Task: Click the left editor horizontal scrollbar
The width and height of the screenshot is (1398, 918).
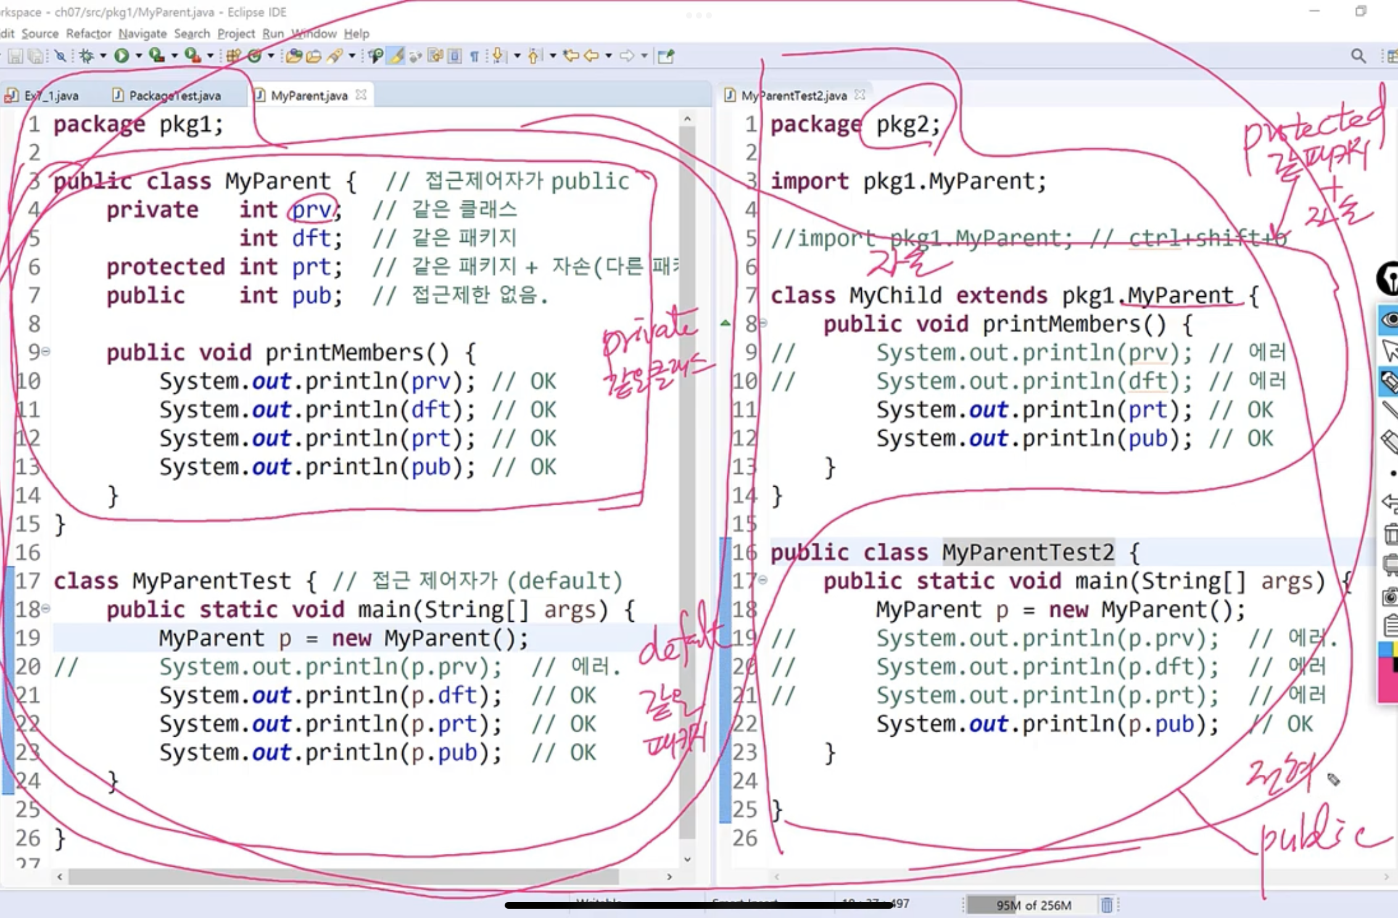Action: coord(343,876)
